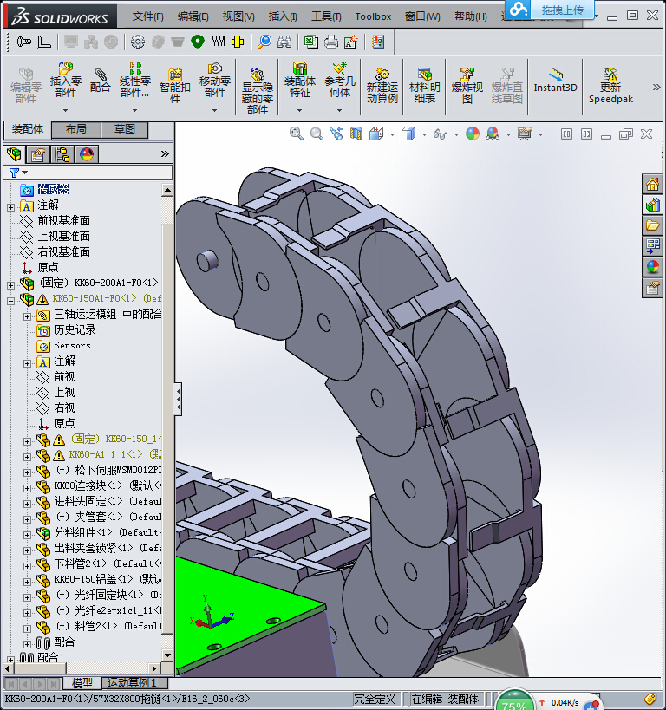
Task: Collapse KK60-150A1-F0<1> tree node
Action: click(11, 301)
